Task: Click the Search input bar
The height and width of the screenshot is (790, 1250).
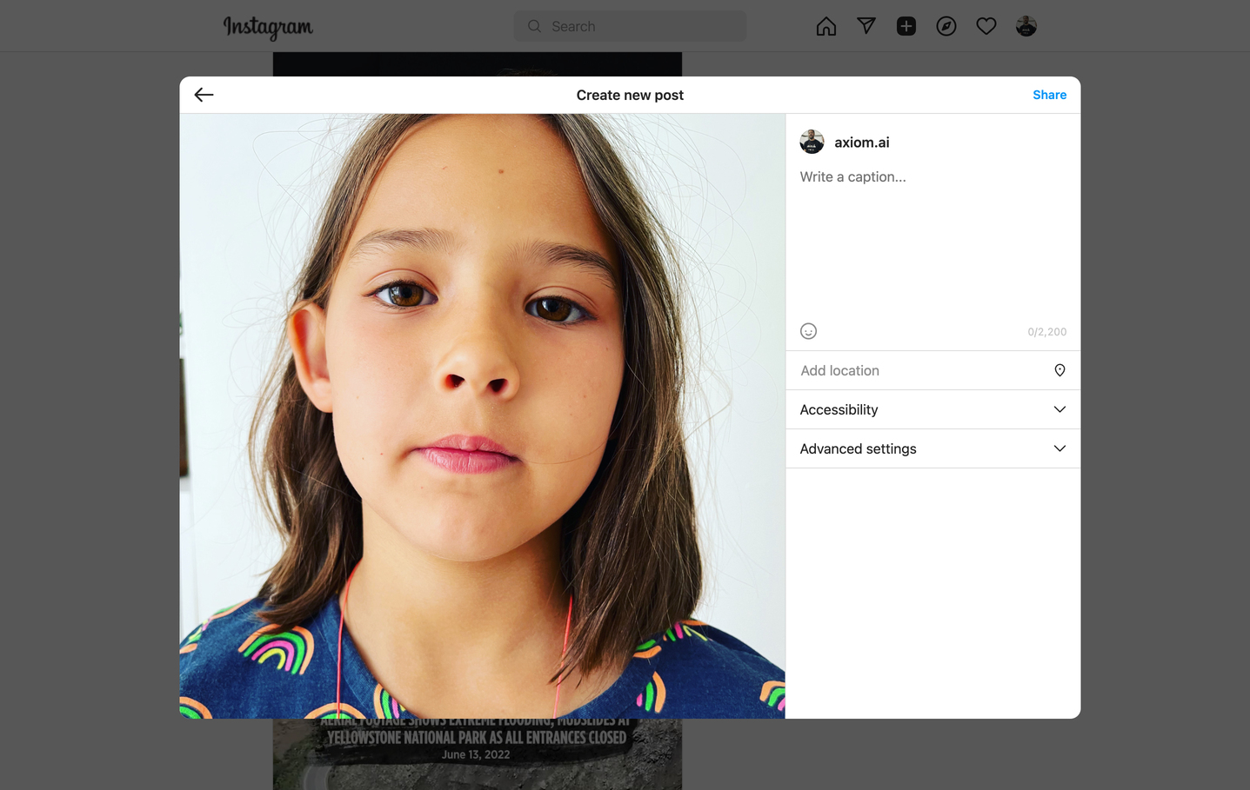Action: coord(629,26)
